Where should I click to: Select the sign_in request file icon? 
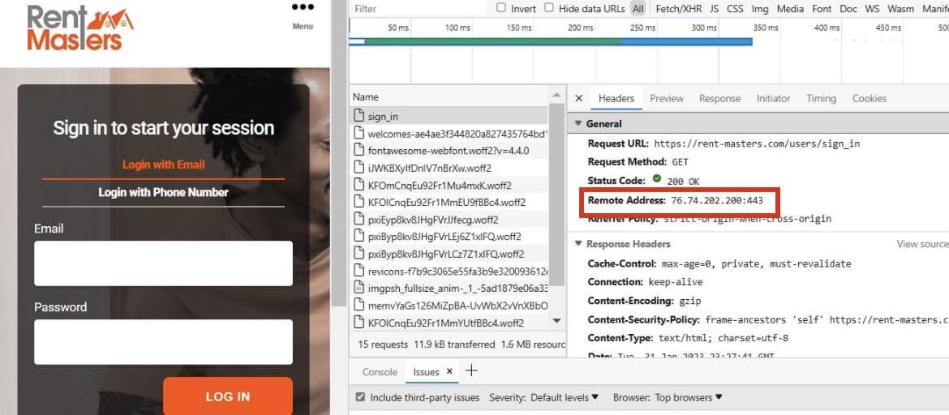[x=359, y=117]
